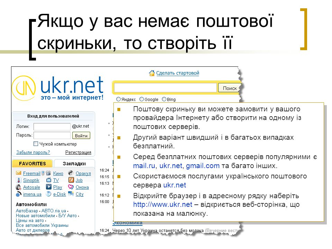
Task: Click the house icon beside Сделать стартовой
Action: [x=152, y=73]
